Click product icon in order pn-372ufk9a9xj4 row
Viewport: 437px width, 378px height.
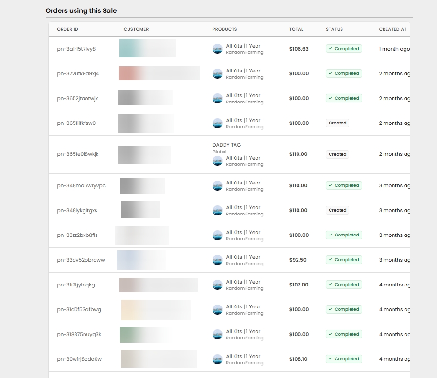[217, 74]
